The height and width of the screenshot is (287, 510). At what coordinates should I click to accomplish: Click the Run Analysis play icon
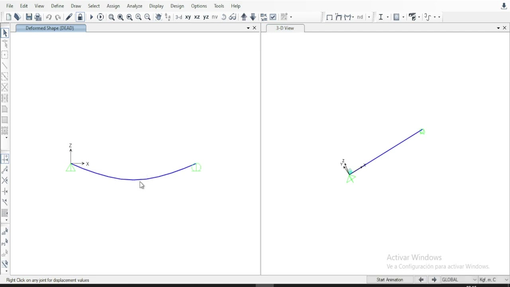click(91, 17)
